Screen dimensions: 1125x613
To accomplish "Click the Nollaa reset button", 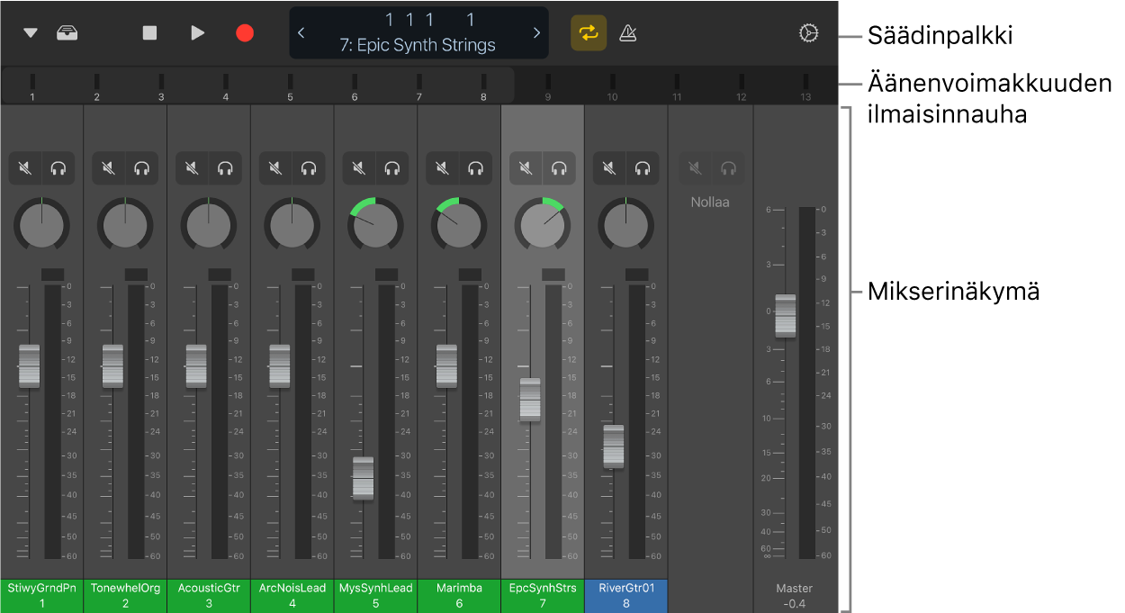I will tap(710, 203).
